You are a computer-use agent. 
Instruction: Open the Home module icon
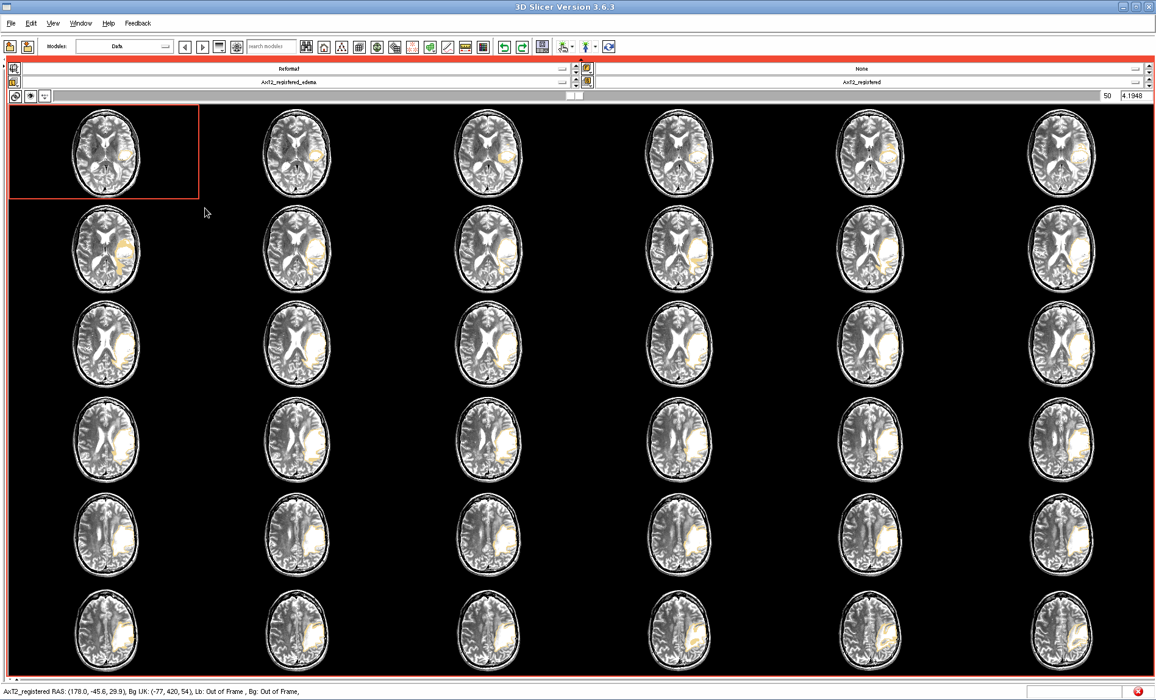point(324,47)
